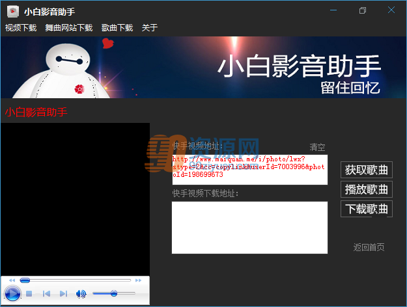This screenshot has height=307, width=407.
Task: Click the 快手视频下载地址 label
Action: click(x=205, y=193)
